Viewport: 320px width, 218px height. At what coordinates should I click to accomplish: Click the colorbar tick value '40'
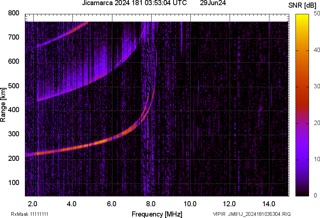coord(317,50)
